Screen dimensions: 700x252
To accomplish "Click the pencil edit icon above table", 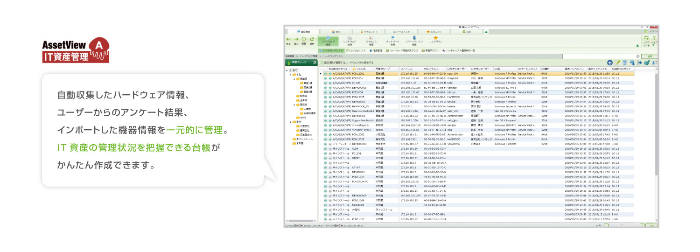I will point(617,62).
